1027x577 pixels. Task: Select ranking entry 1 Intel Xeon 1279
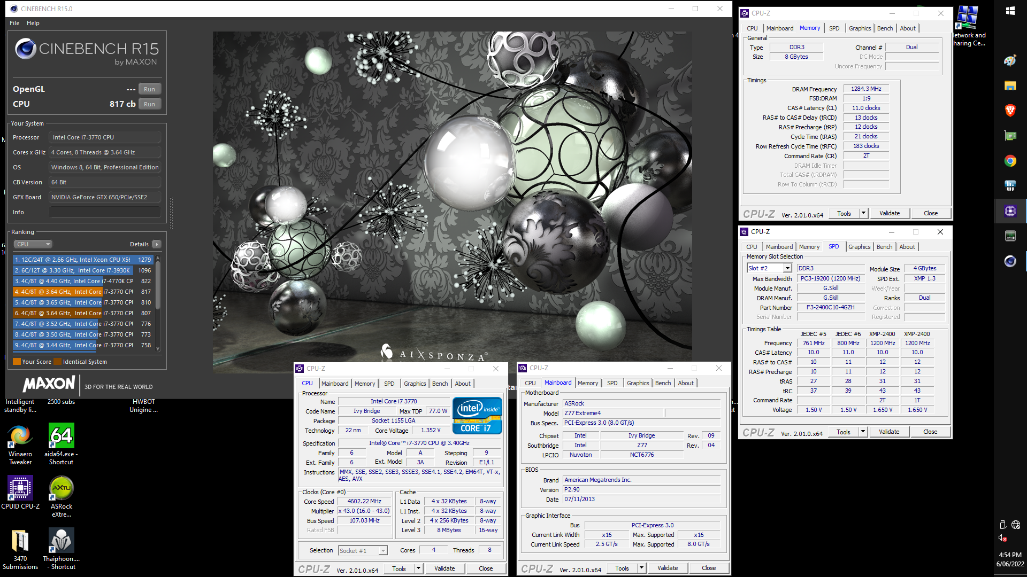[83, 260]
